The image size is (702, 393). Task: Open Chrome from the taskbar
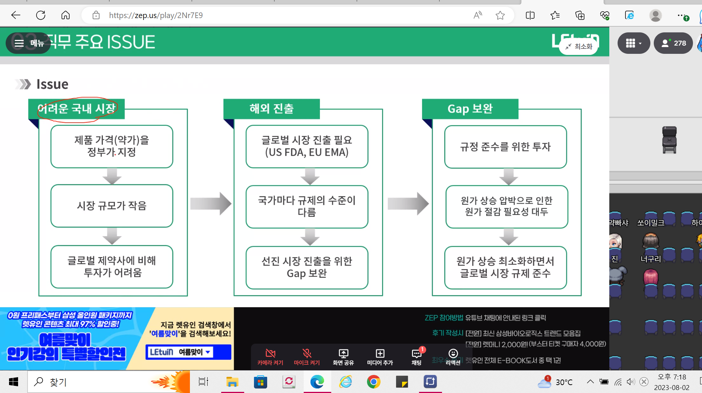click(373, 382)
